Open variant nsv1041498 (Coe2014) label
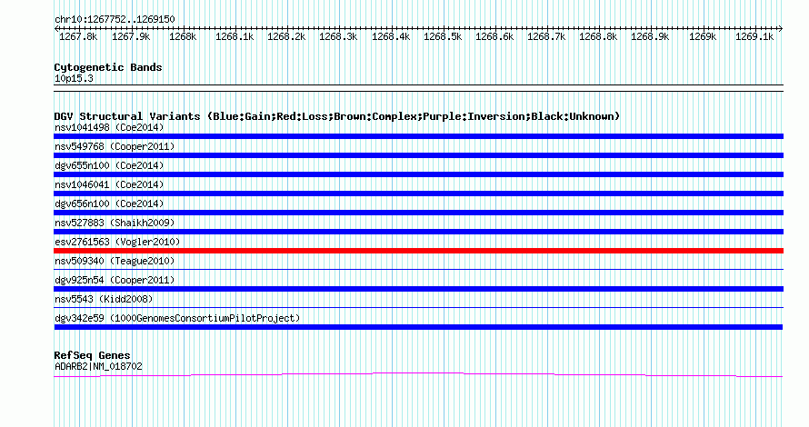 click(109, 127)
